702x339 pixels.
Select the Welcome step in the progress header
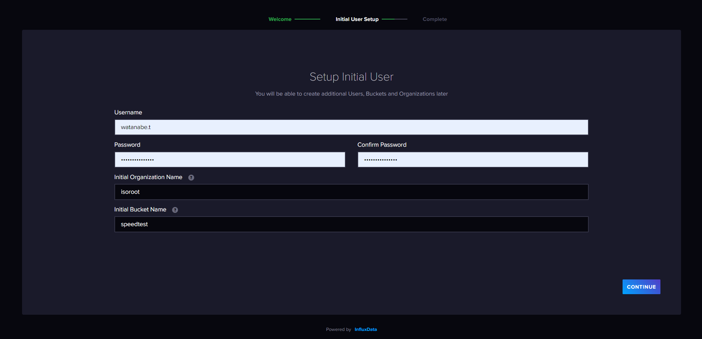click(x=280, y=19)
